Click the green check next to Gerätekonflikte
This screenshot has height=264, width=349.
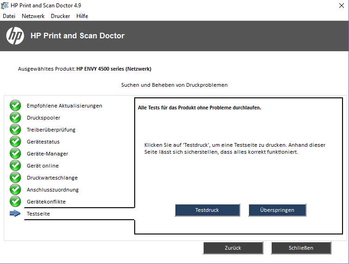coord(15,201)
